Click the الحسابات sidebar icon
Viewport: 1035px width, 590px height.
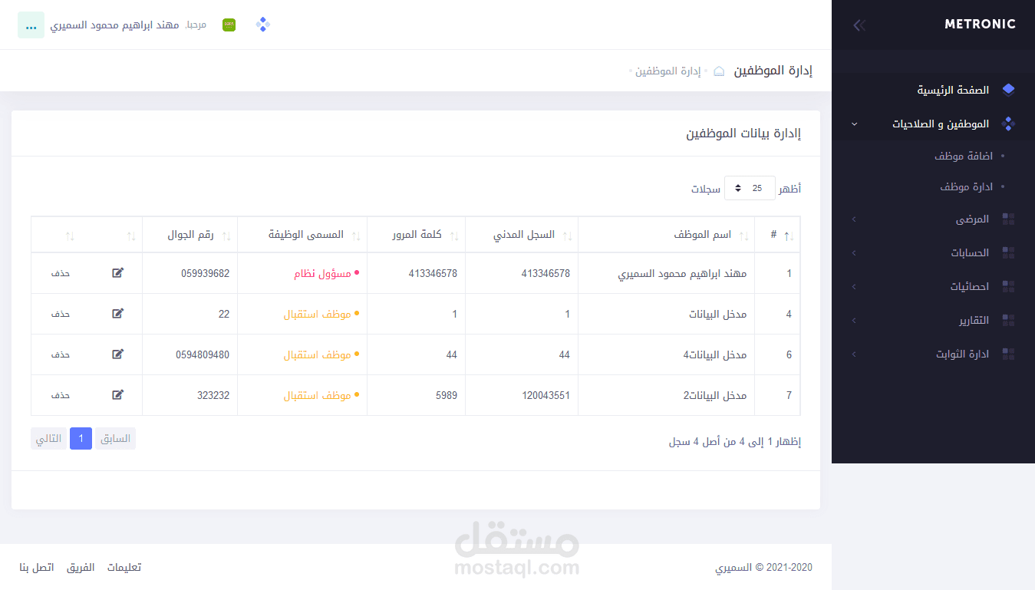click(x=1008, y=253)
